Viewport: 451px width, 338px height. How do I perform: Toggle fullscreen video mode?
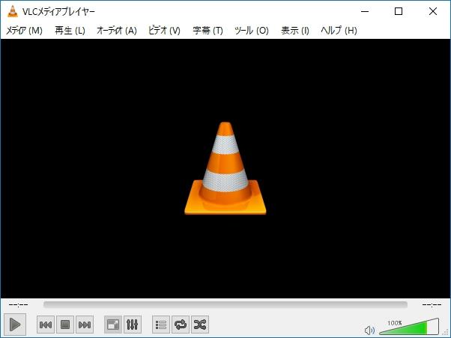coord(112,325)
